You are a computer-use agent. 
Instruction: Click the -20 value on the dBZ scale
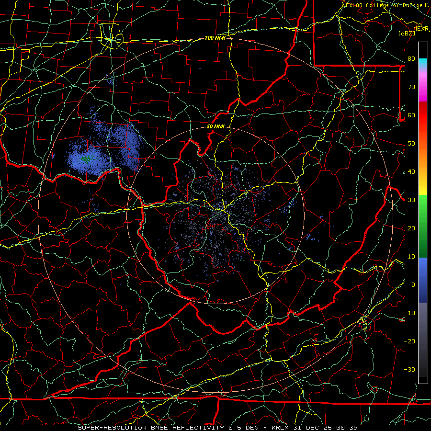point(409,341)
